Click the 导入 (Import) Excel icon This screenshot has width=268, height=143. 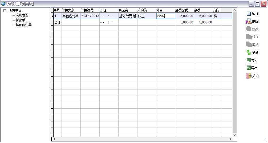tap(249, 60)
